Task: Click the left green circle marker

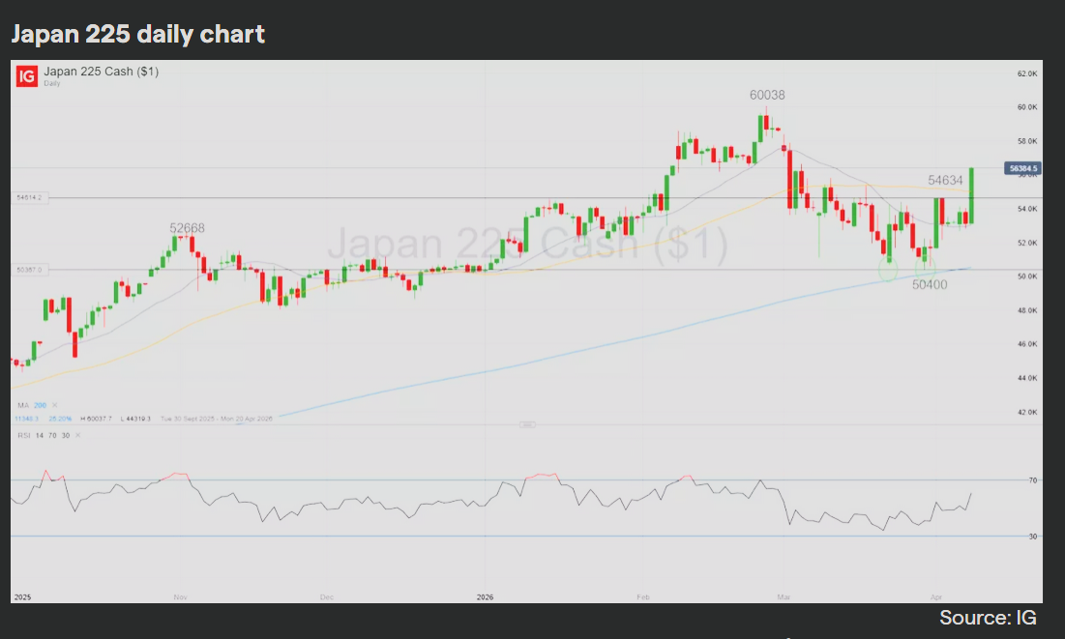Action: click(x=888, y=270)
